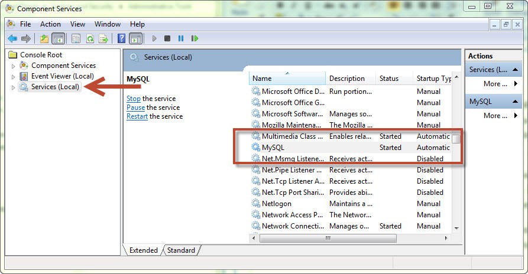The width and height of the screenshot is (528, 274).
Task: Open Help via blue question mark icon
Action: (122, 38)
